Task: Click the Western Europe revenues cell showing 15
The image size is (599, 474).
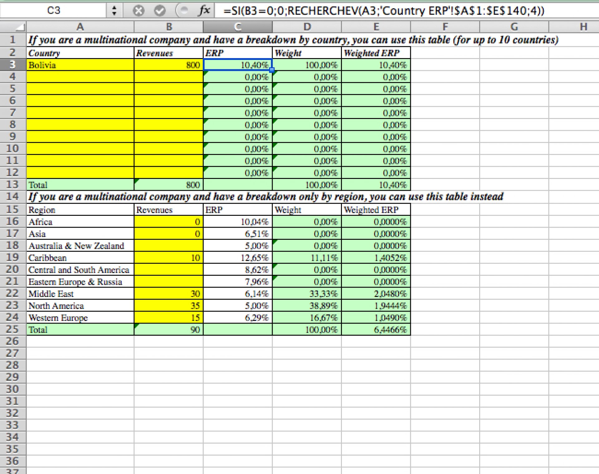Action: click(168, 318)
